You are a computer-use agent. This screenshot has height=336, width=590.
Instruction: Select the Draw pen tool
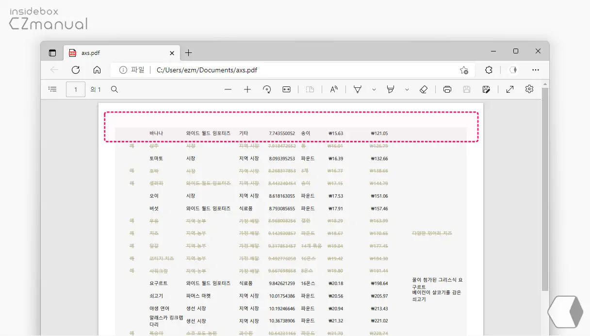[x=358, y=89]
